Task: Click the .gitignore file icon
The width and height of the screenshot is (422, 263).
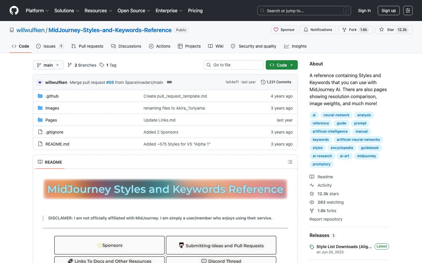Action: [40, 132]
